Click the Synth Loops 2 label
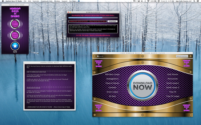Image resolution: width=201 pixels, height=125 pixels. [173, 87]
